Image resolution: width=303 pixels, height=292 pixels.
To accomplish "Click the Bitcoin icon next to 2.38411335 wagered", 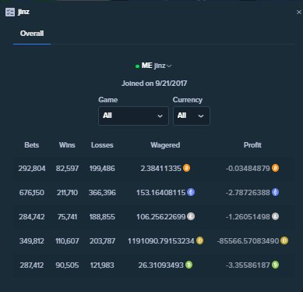I will (186, 168).
